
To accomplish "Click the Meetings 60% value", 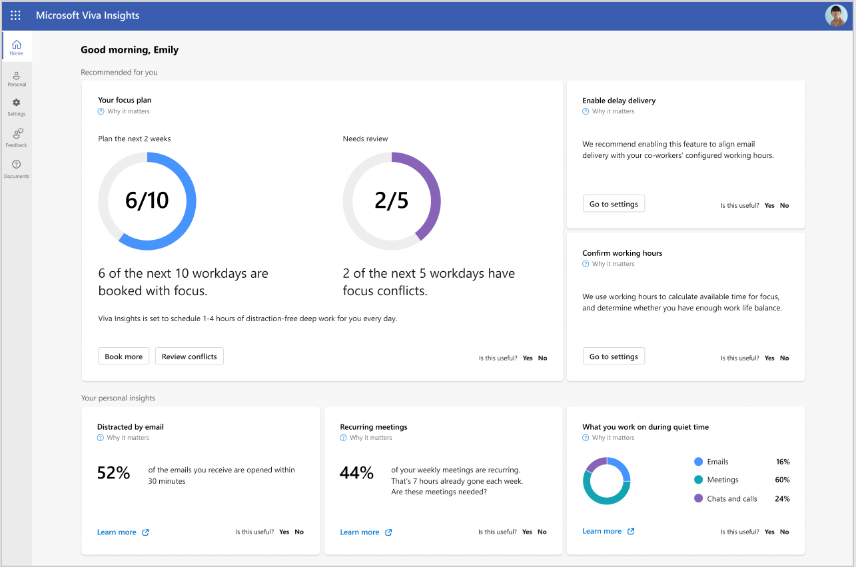I will click(x=783, y=480).
